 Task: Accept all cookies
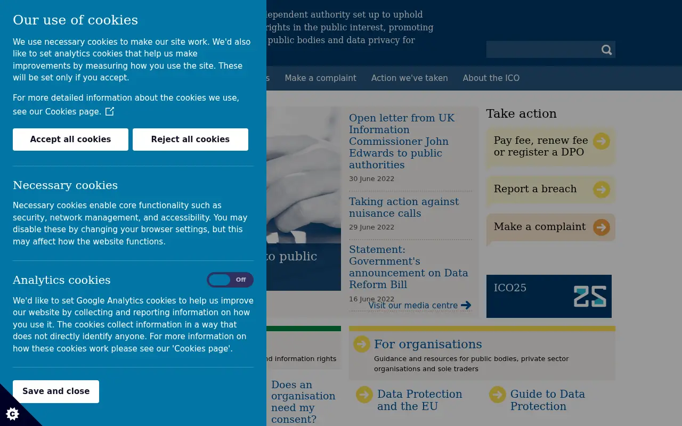click(x=70, y=140)
